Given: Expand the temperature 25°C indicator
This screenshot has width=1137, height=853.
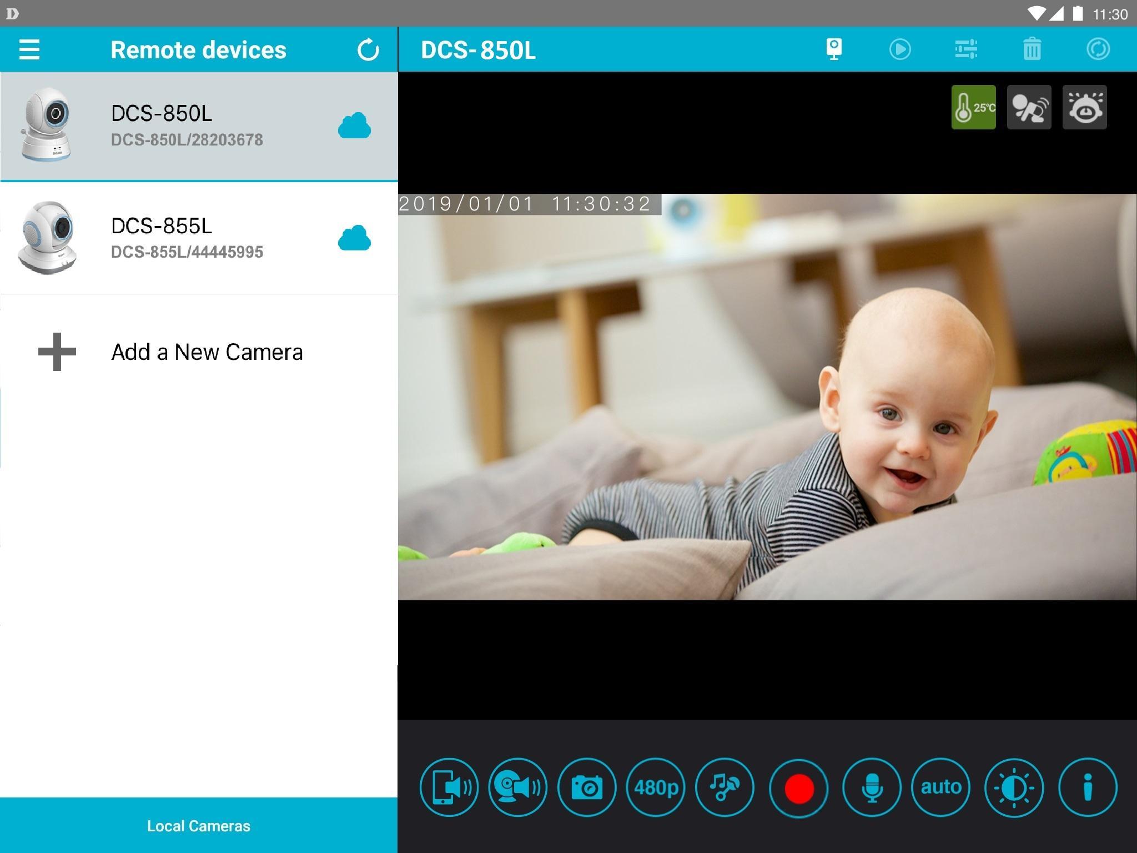Looking at the screenshot, I should [973, 107].
